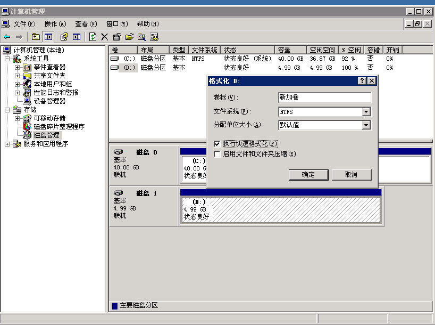The width and height of the screenshot is (435, 325).
Task: Expand the 事件查看器 tree node
Action: [x=17, y=67]
